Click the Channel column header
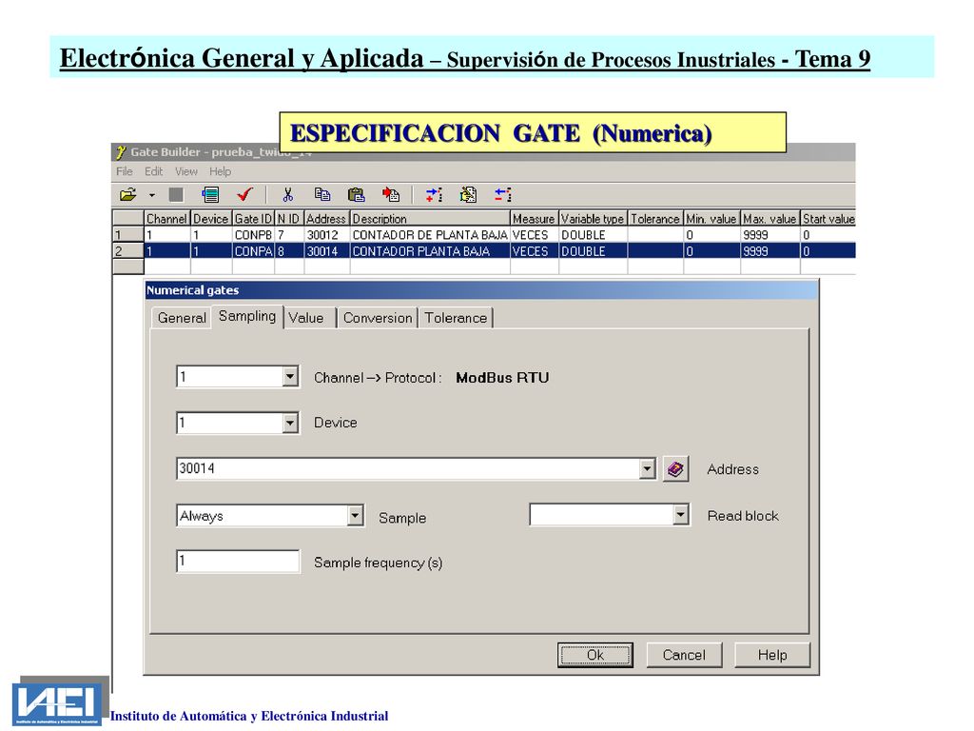Image resolution: width=974 pixels, height=731 pixels. tap(166, 219)
